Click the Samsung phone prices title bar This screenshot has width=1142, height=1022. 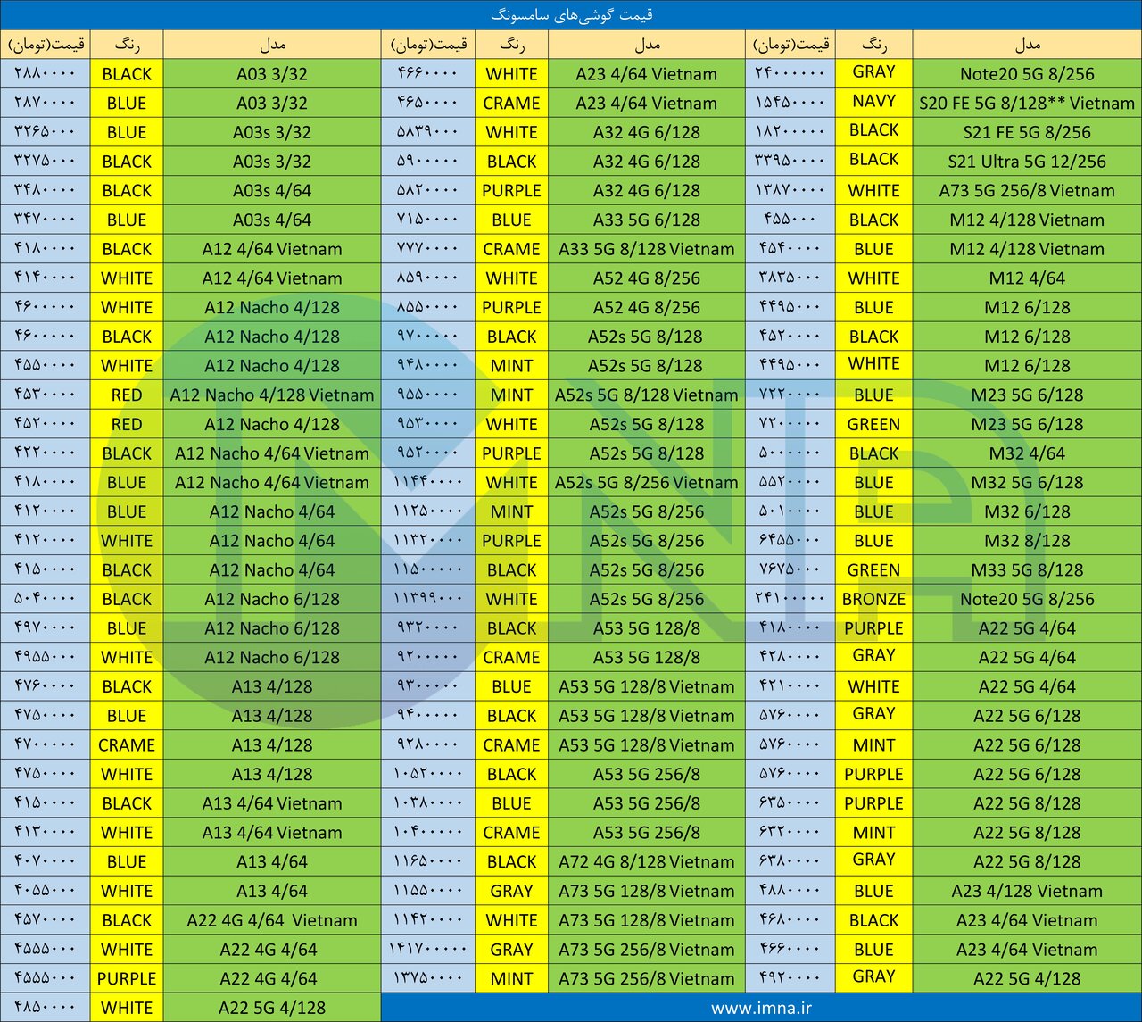pyautogui.click(x=571, y=15)
